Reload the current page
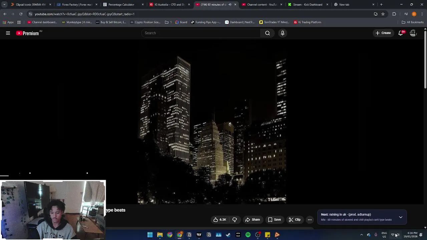Image resolution: width=427 pixels, height=240 pixels. pyautogui.click(x=21, y=14)
